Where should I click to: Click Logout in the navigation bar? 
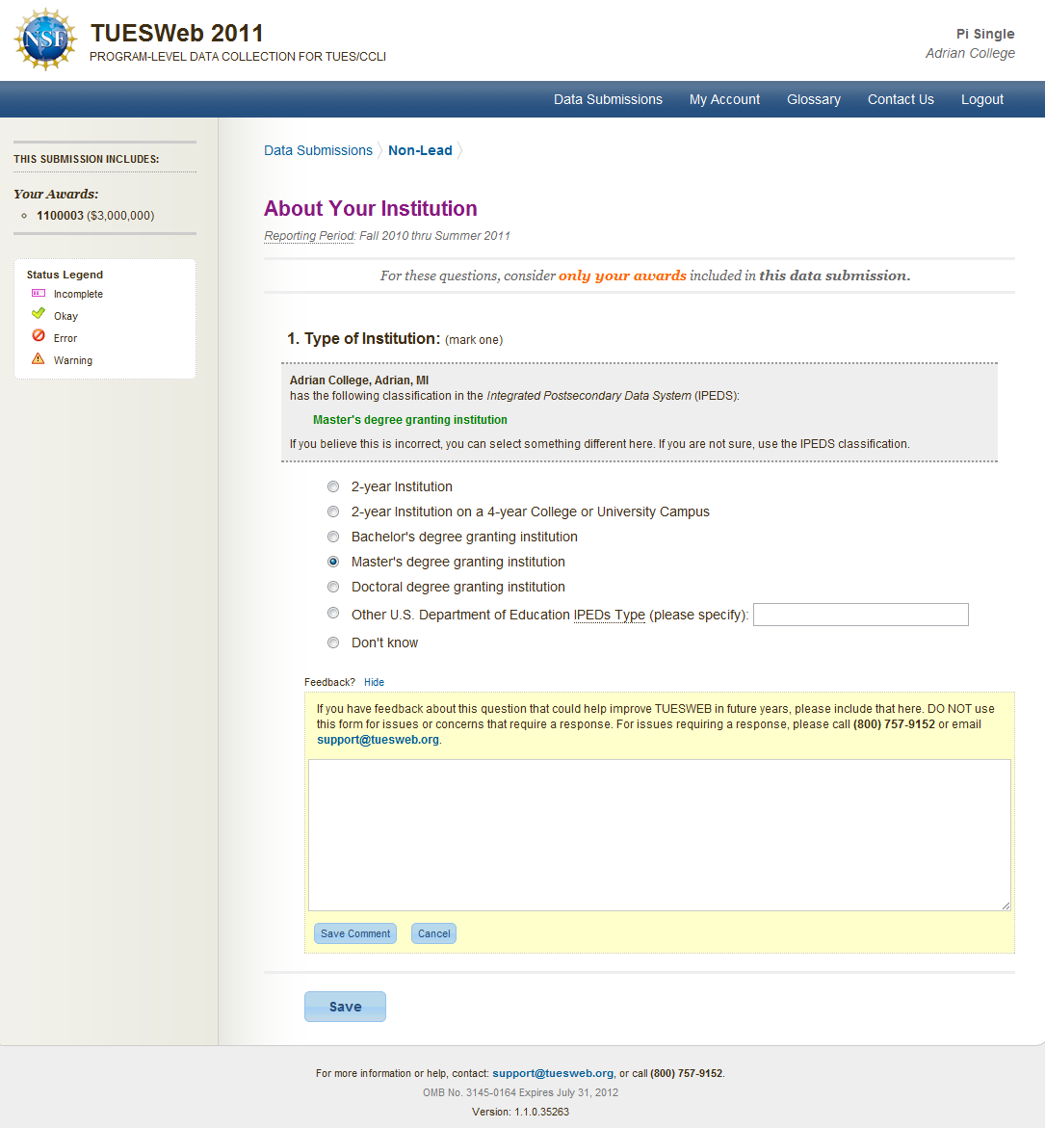pyautogui.click(x=981, y=99)
